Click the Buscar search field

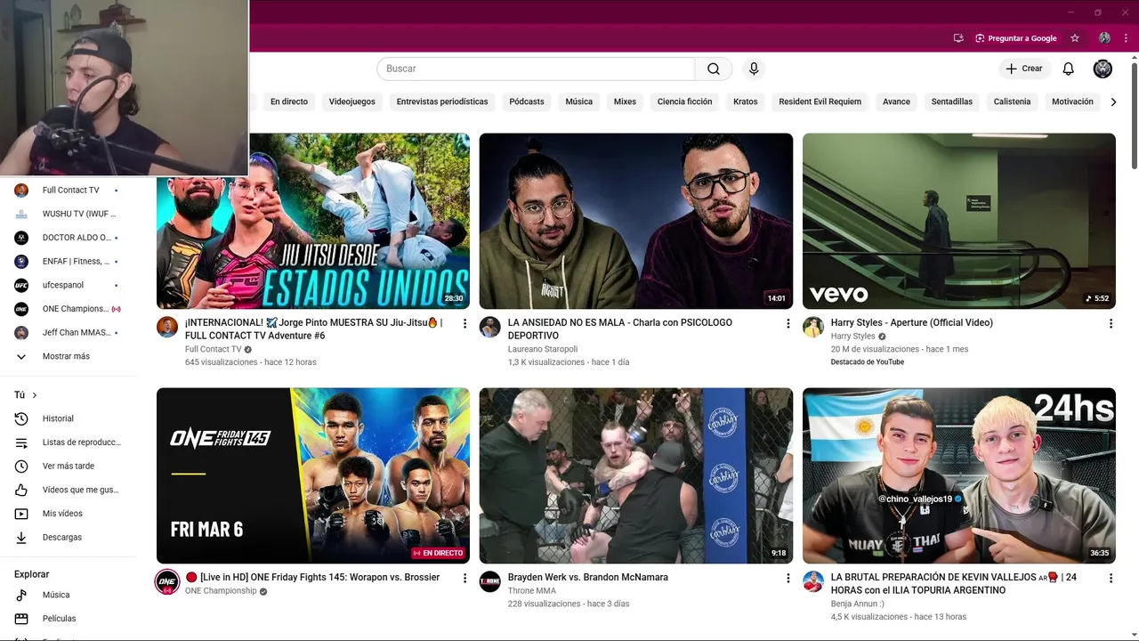tap(536, 69)
